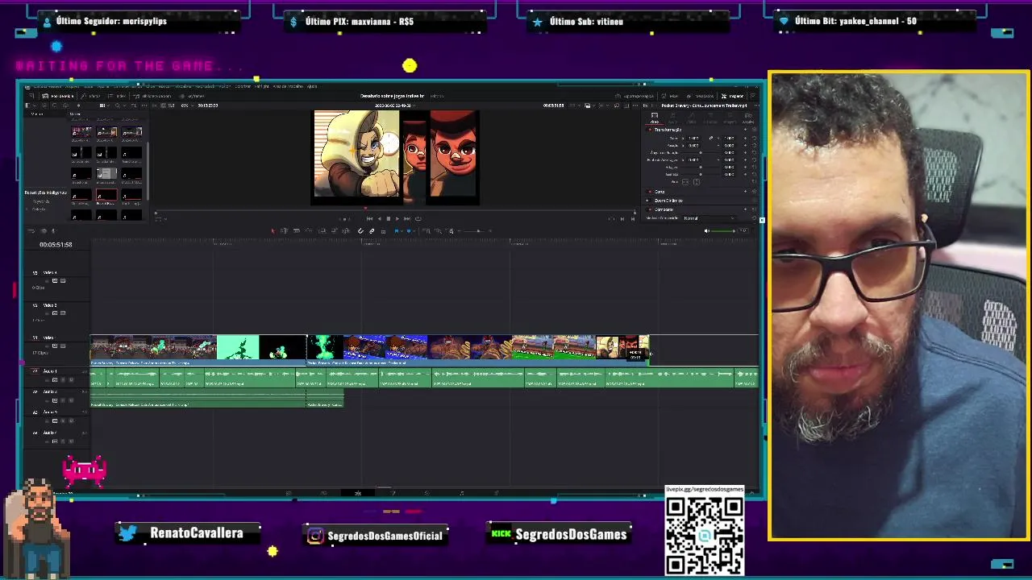Open the Índice panel button in top toolbar

click(117, 96)
